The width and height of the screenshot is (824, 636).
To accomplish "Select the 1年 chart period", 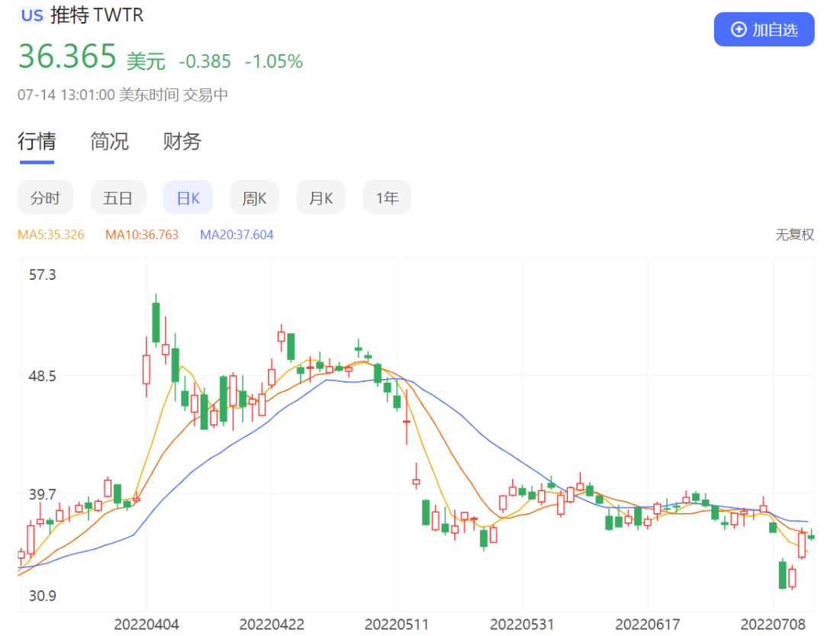I will [x=387, y=198].
